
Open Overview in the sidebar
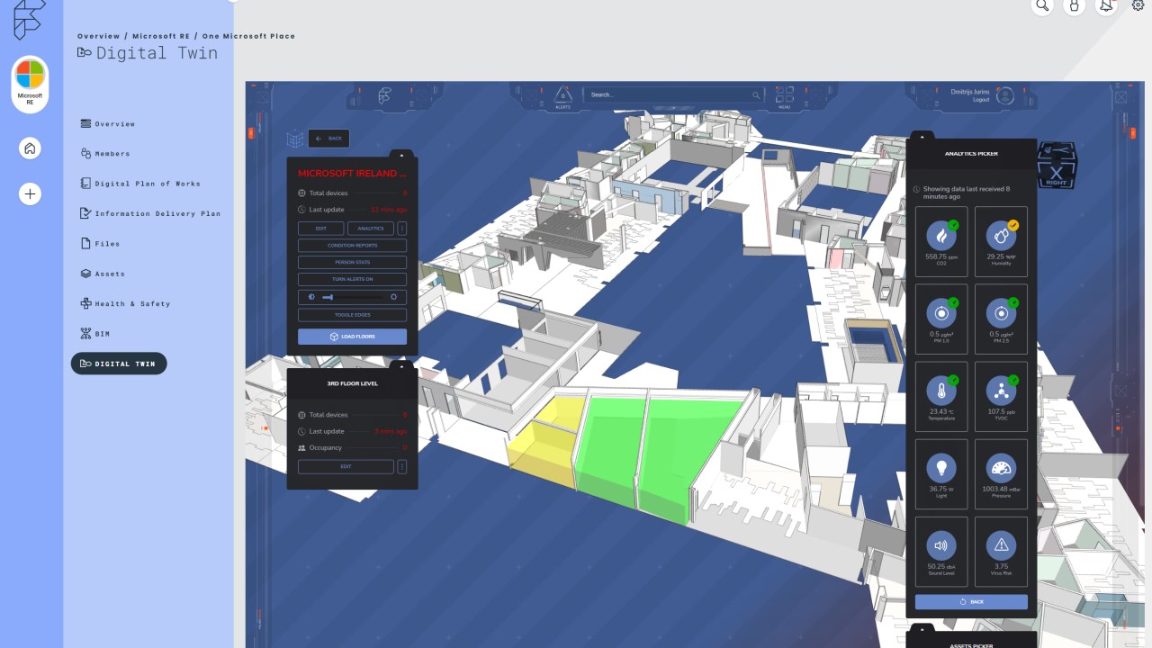(x=108, y=124)
